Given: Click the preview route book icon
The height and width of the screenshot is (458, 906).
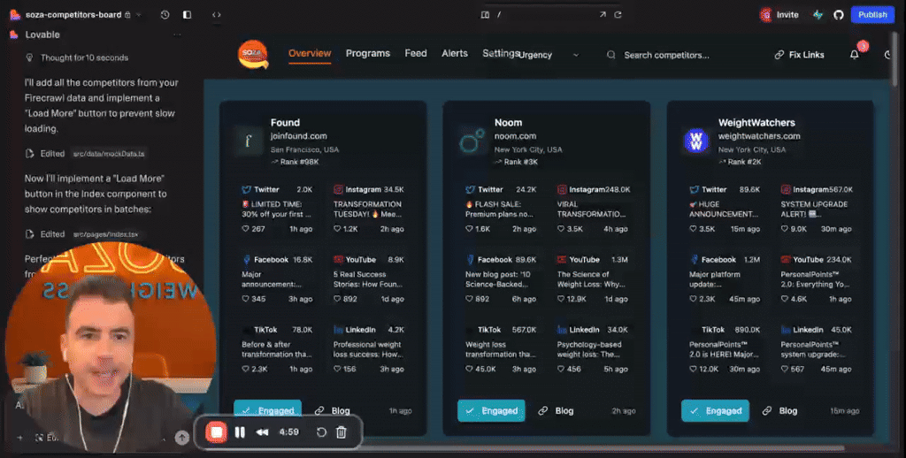Looking at the screenshot, I should [485, 14].
